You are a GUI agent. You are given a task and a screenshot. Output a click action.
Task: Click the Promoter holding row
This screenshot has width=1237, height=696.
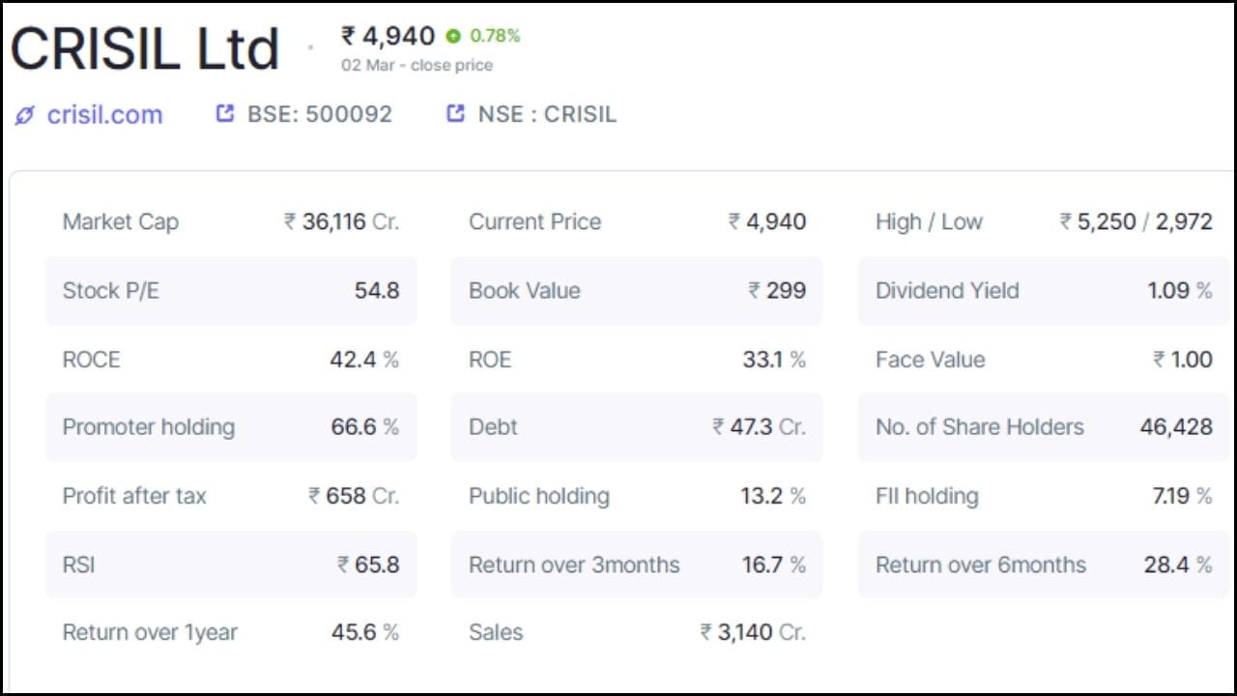tap(232, 427)
